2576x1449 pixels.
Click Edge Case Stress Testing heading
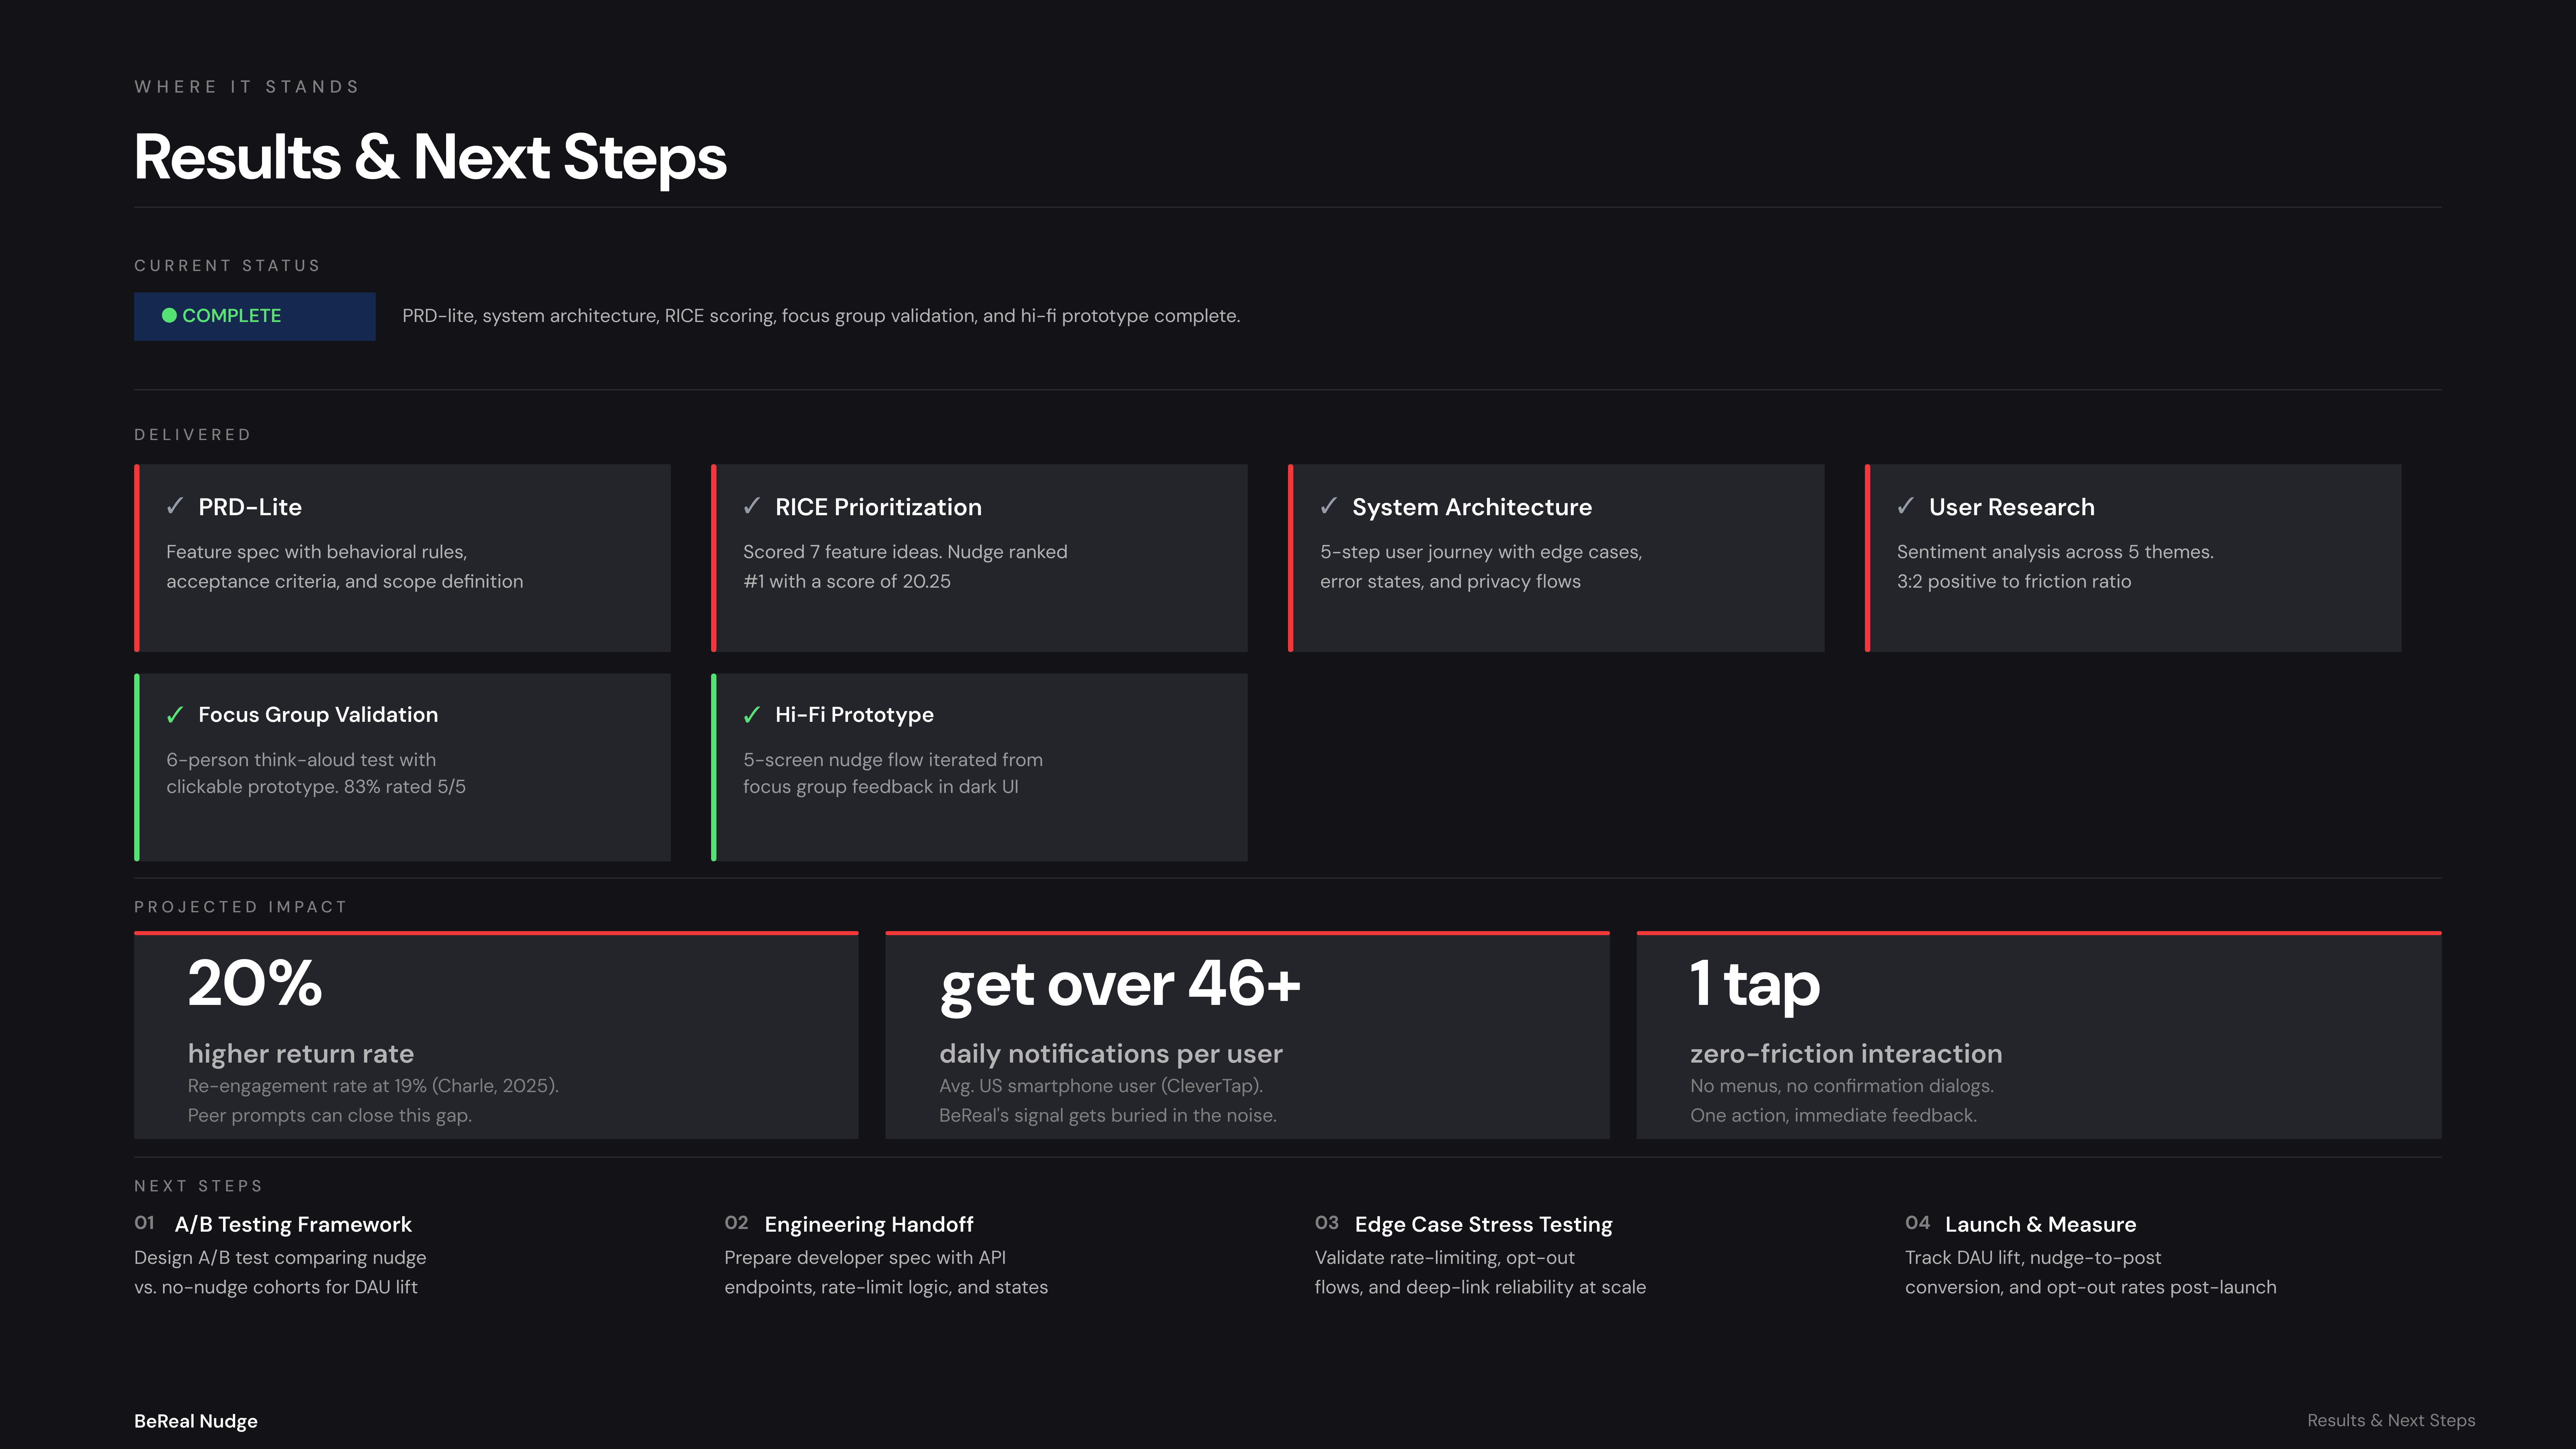[1483, 1224]
